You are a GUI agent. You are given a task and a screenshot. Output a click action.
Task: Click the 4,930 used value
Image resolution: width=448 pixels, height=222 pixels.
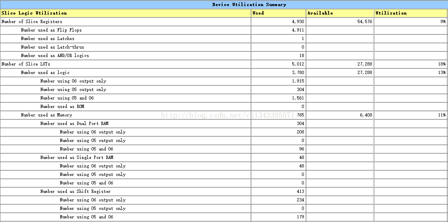tap(298, 22)
